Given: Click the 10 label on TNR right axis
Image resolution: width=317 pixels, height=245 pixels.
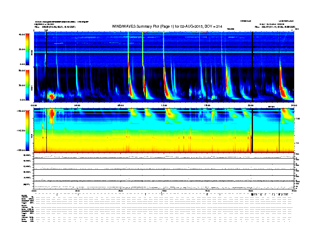Looking at the screenshot, I should (x=297, y=143).
